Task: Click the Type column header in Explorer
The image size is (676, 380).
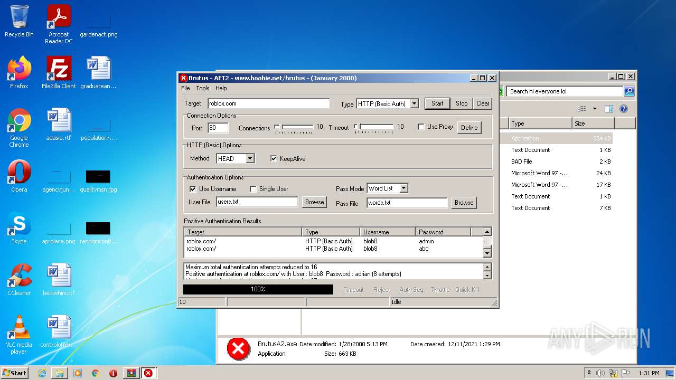Action: pos(540,123)
